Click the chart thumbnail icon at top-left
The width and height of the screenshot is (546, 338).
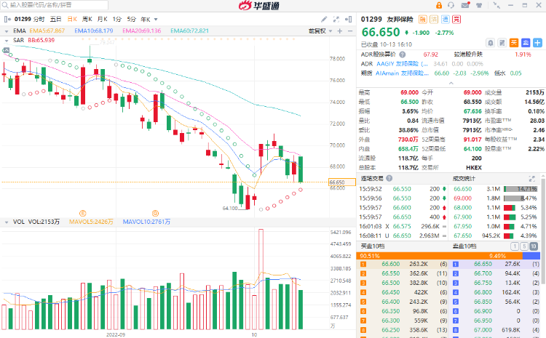(x=6, y=50)
